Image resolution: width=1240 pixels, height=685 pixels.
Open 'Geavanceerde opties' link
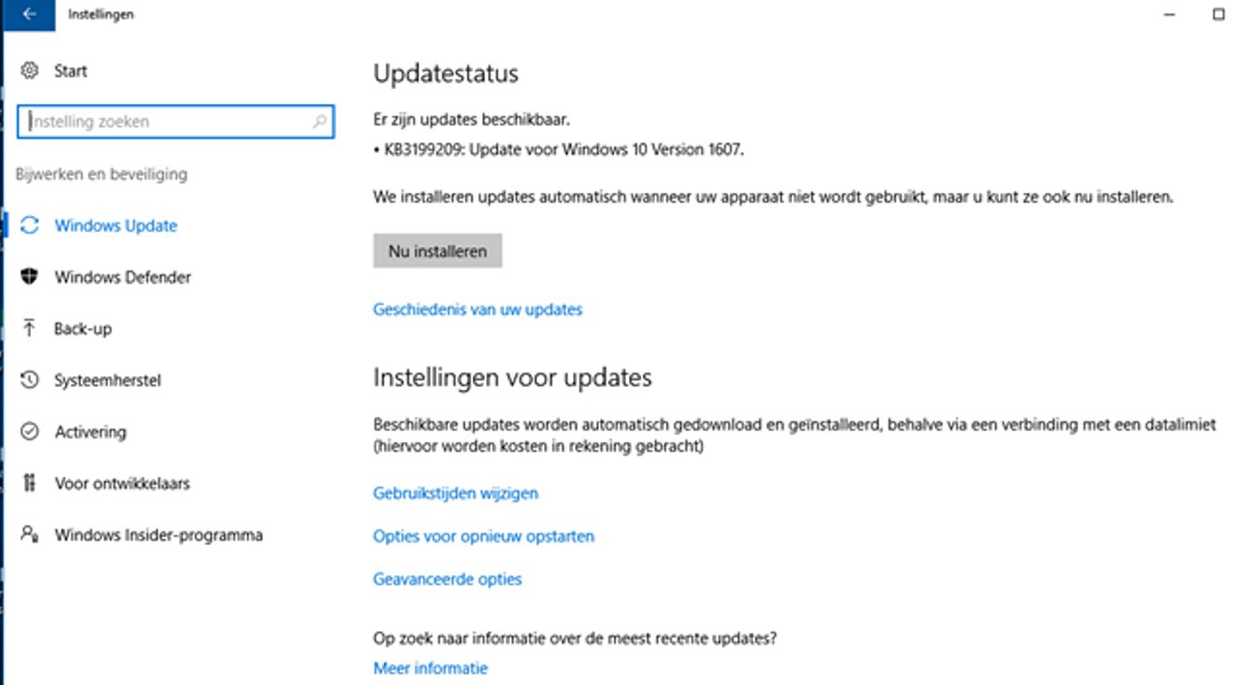click(447, 579)
